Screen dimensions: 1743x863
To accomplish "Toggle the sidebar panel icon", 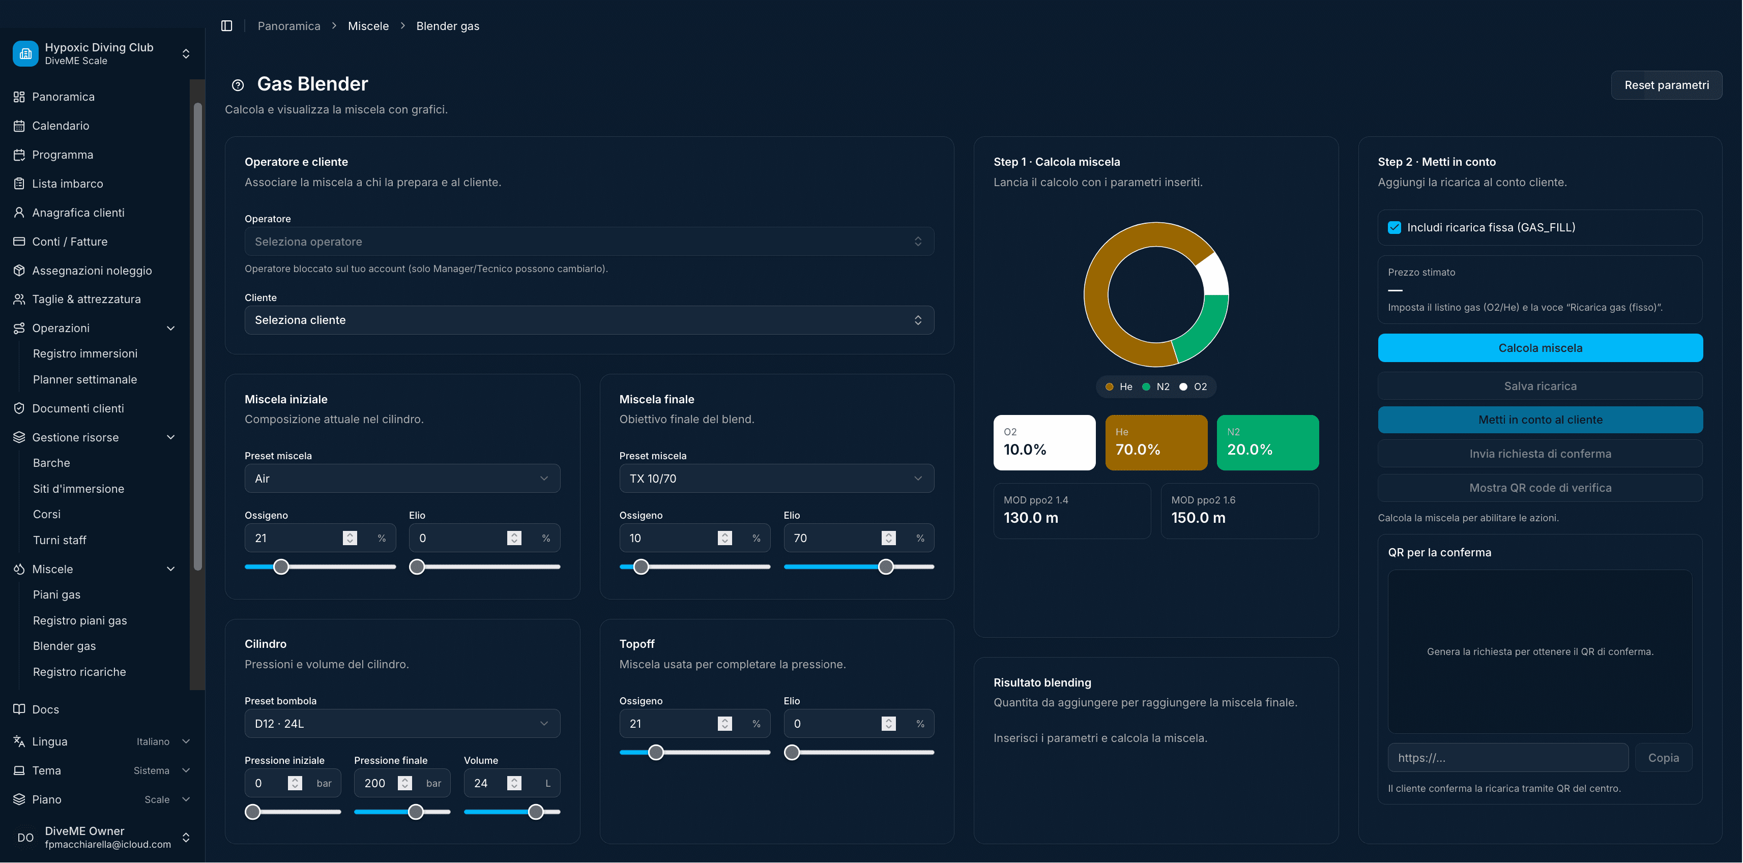I will (x=227, y=26).
